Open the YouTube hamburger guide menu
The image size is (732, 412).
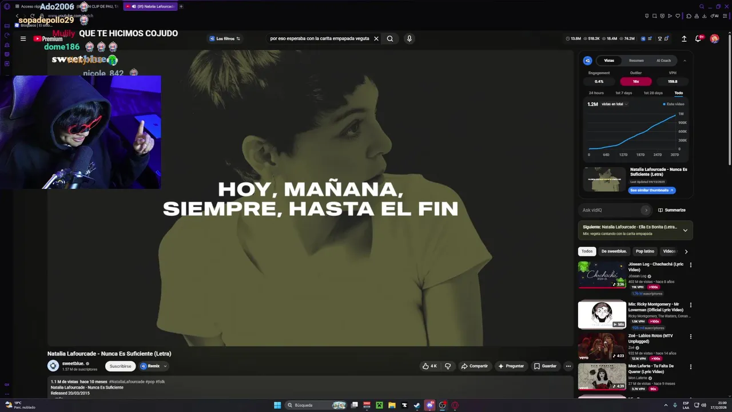click(x=23, y=39)
